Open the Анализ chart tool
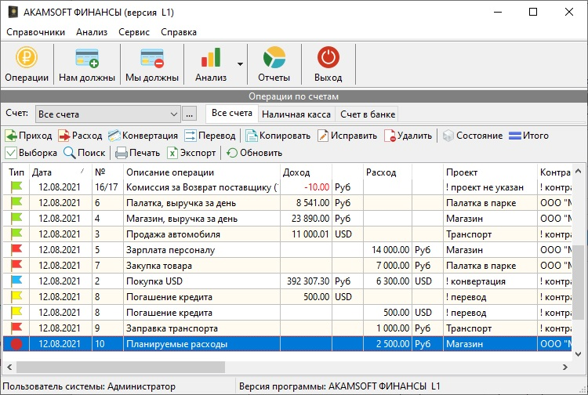This screenshot has height=395, width=588. pyautogui.click(x=211, y=64)
